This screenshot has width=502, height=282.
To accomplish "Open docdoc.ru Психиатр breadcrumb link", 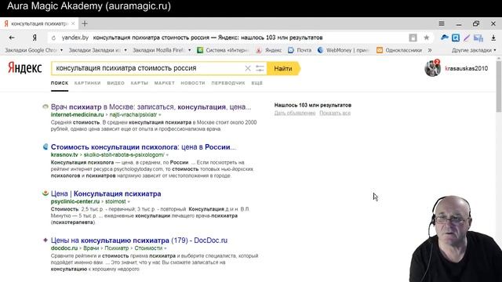I will 117,248.
